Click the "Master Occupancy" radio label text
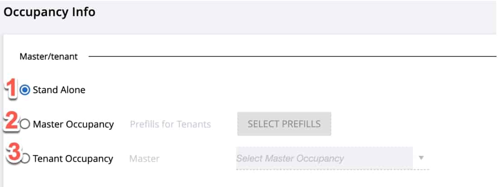Screen dimensions: 498x187 73,124
